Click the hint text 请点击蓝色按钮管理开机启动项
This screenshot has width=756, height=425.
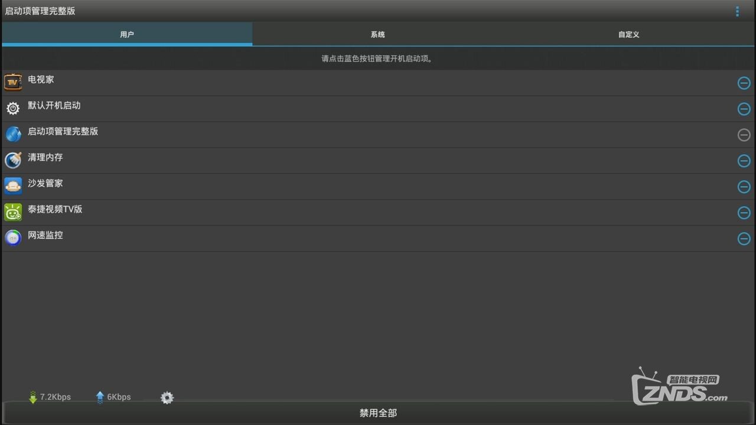[378, 59]
